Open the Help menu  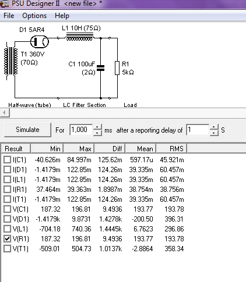62,16
